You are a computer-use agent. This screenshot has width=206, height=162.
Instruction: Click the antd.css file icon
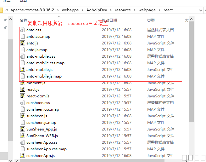(22, 30)
